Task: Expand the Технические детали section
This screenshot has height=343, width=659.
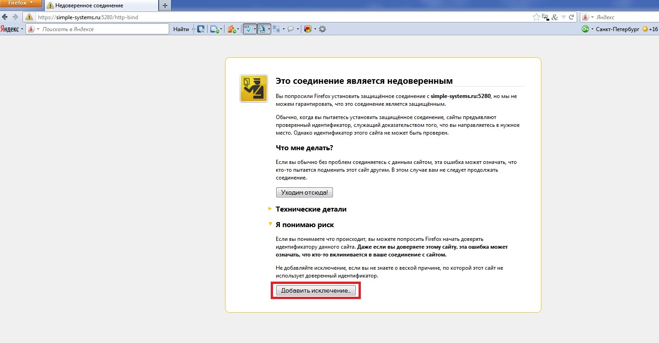Action: (x=311, y=209)
